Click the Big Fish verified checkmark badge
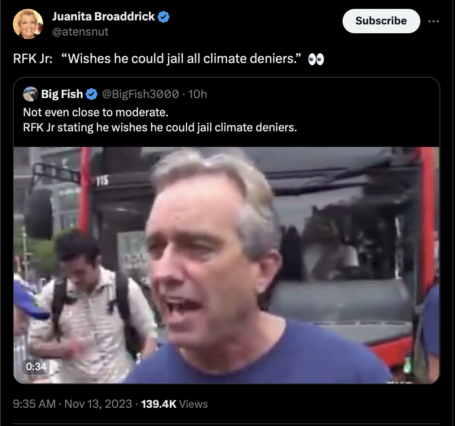This screenshot has height=426, width=455. (92, 94)
